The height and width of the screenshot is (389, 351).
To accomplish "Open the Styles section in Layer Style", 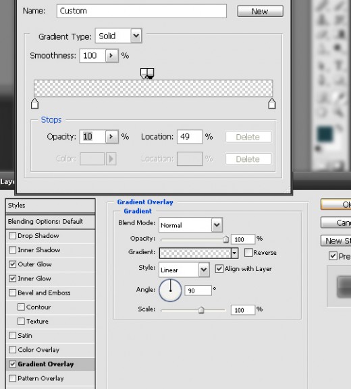I will [x=51, y=206].
